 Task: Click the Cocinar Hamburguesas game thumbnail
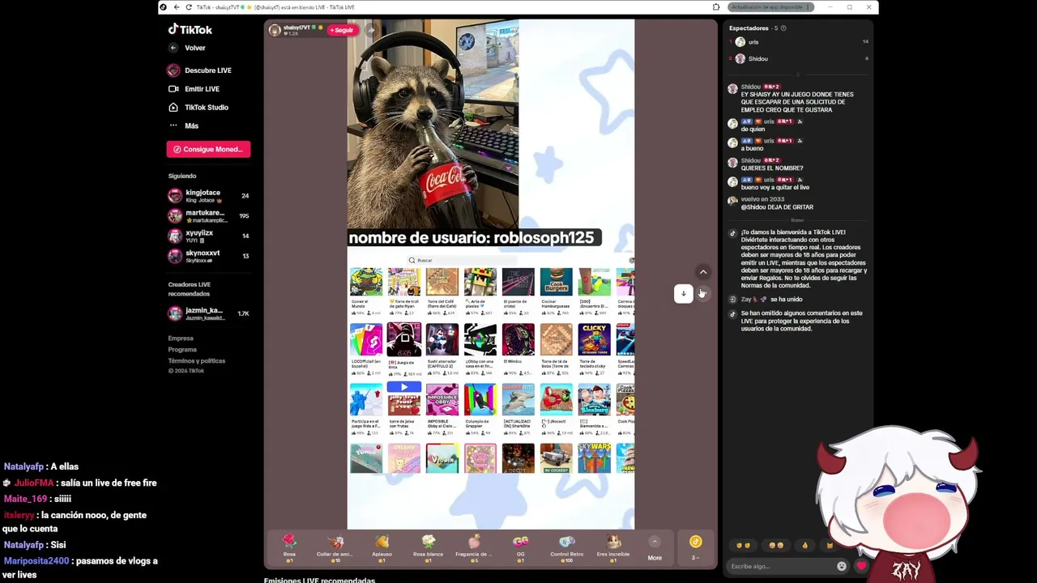557,282
